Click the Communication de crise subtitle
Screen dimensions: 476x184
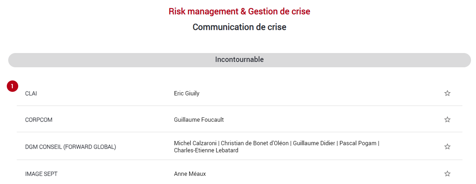239,27
